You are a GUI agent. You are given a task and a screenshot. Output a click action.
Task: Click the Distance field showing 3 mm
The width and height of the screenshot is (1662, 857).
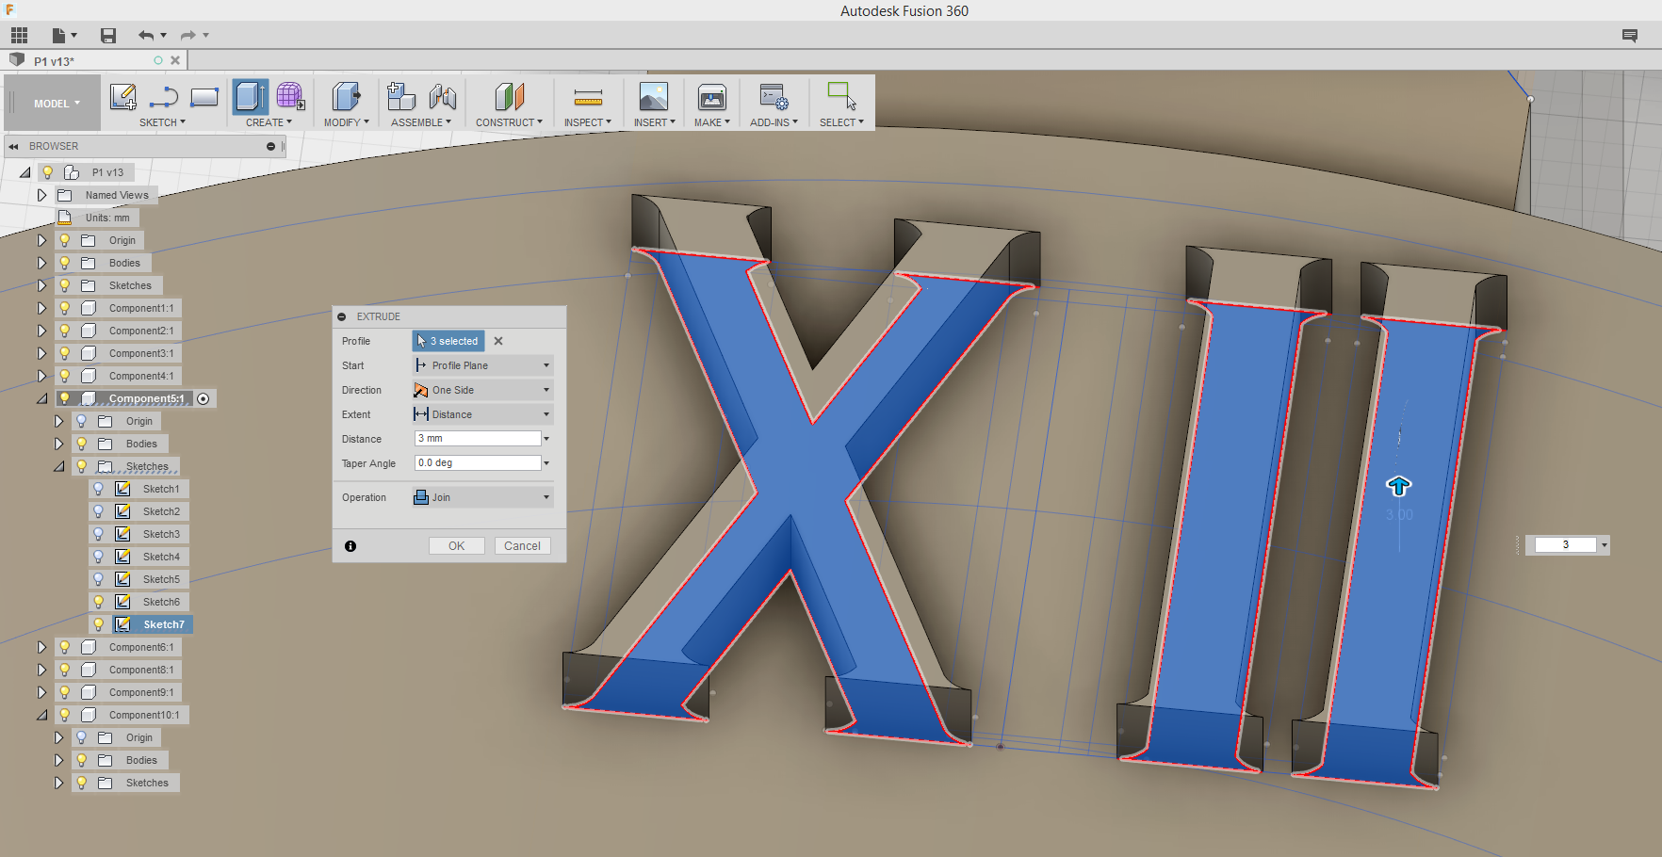(478, 439)
